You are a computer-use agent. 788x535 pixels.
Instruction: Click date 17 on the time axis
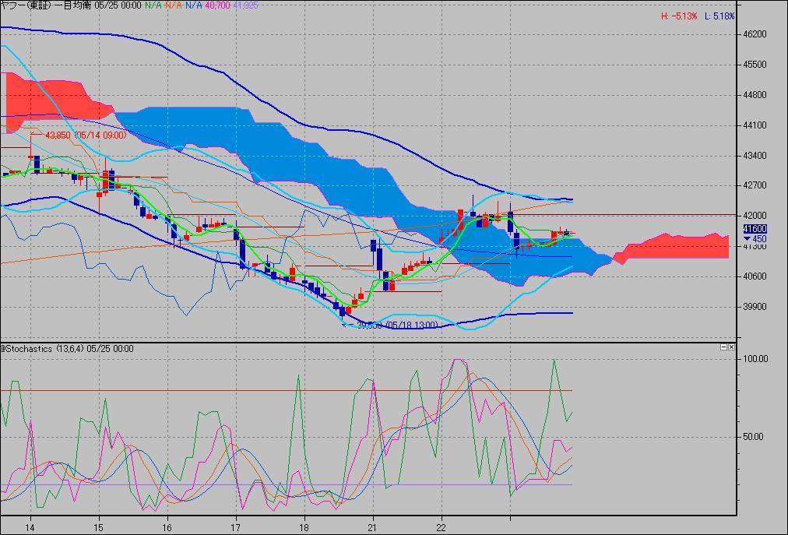[237, 526]
